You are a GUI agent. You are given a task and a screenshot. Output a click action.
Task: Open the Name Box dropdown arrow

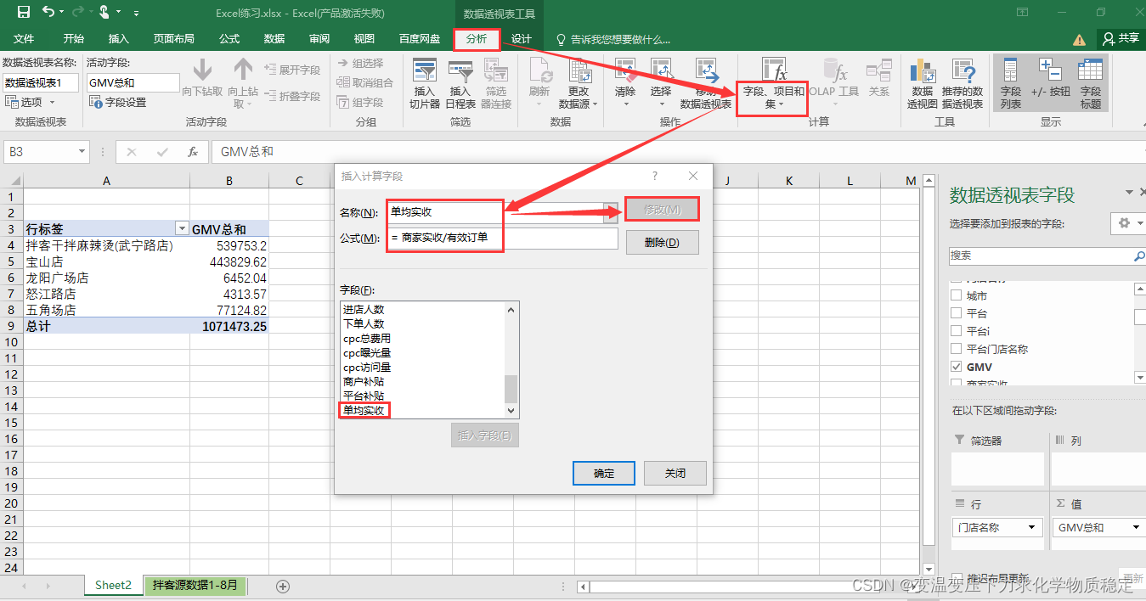82,152
